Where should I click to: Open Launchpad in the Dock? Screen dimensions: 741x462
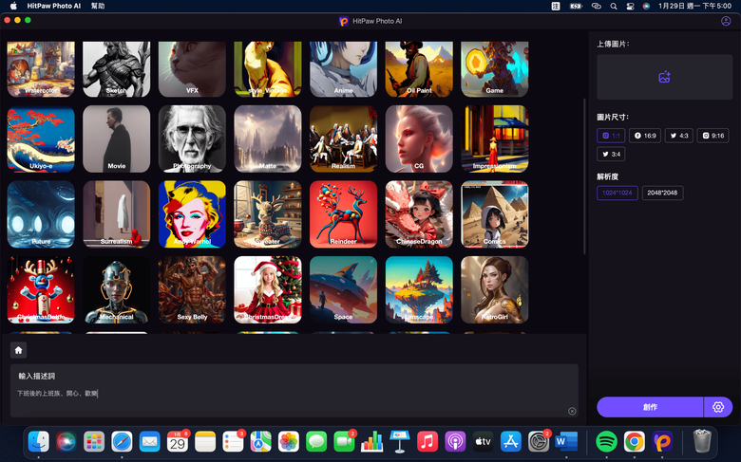pos(94,442)
